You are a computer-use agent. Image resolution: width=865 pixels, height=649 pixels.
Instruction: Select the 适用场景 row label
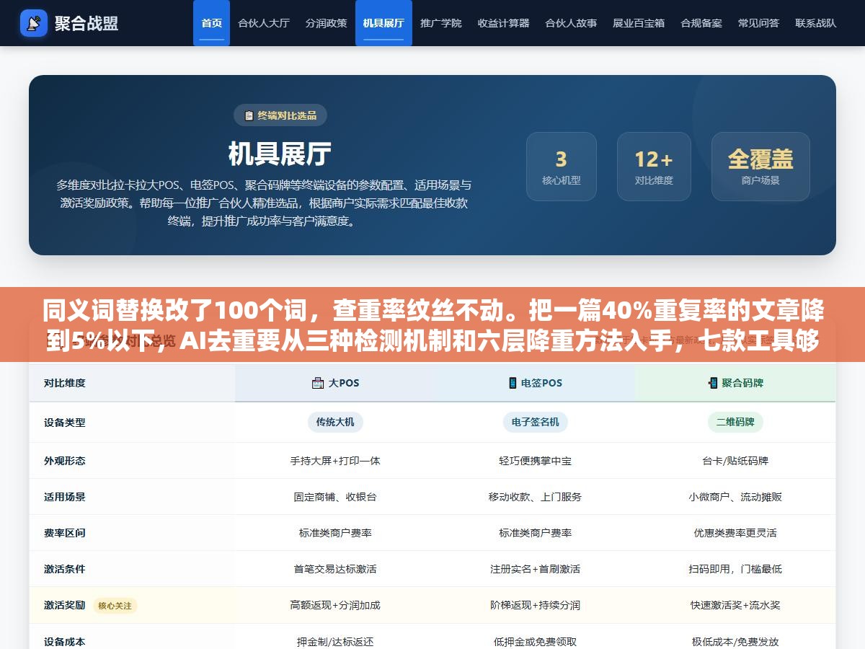tap(65, 497)
